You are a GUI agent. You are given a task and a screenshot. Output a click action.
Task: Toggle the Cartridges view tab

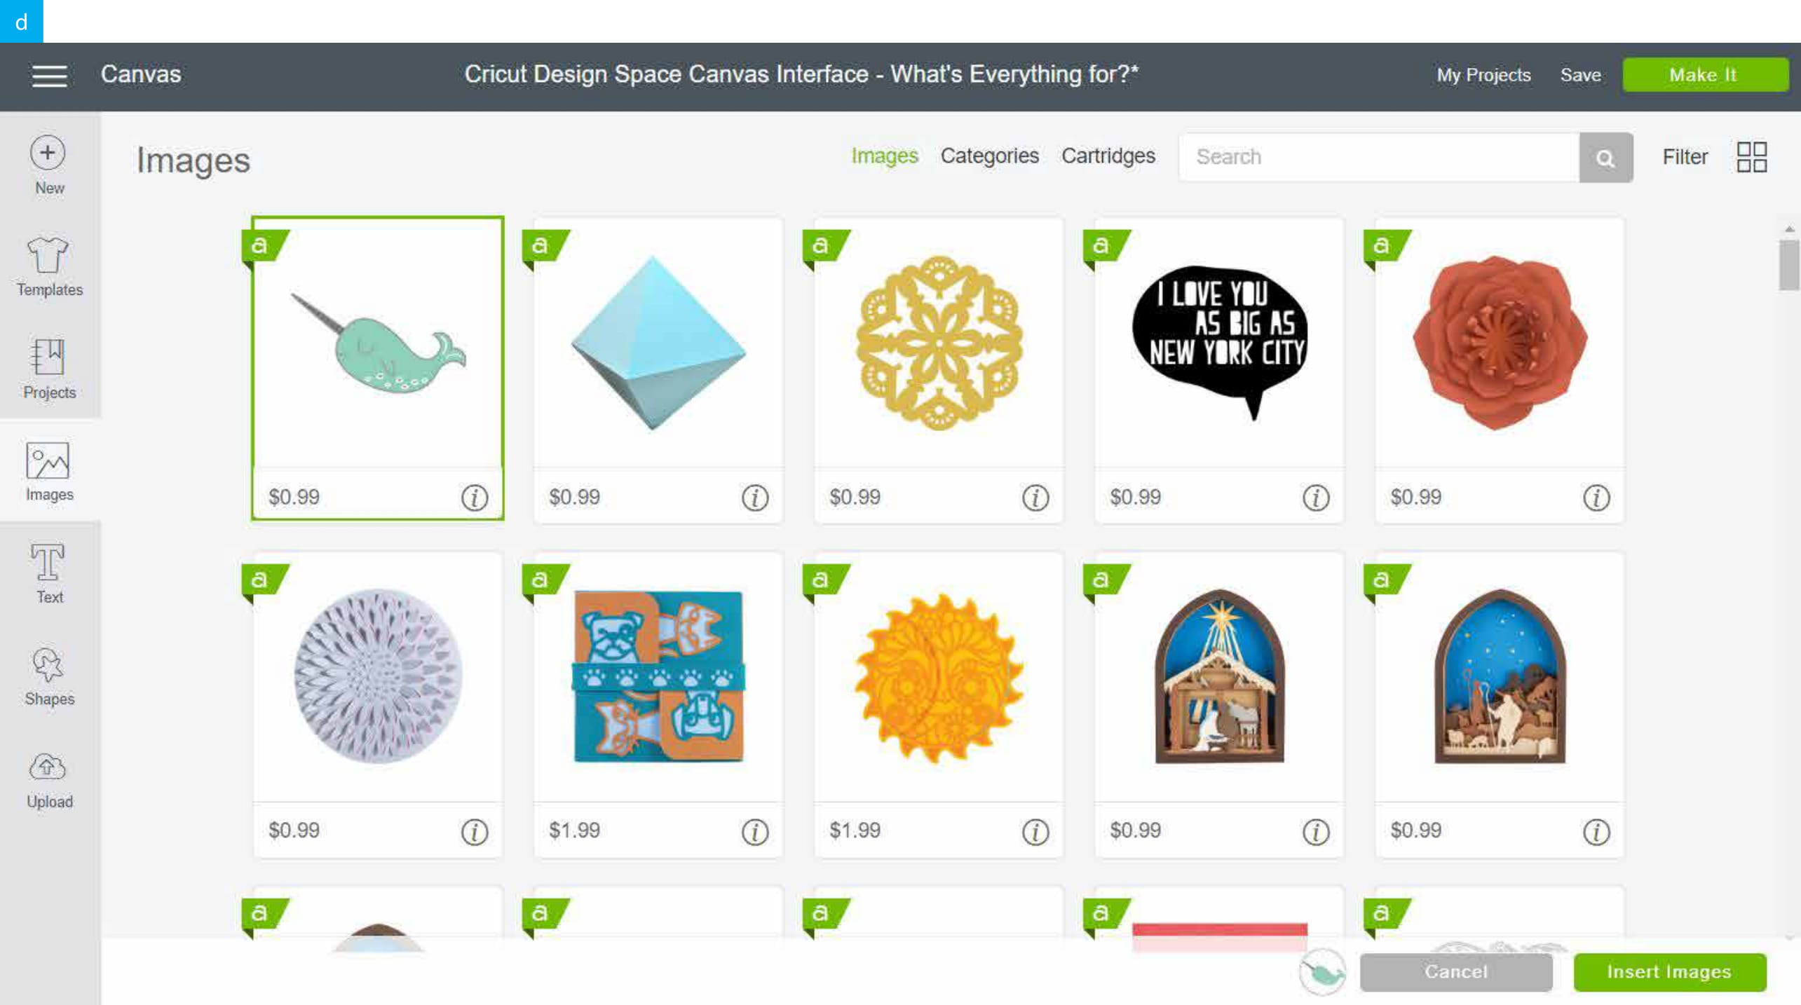pos(1106,156)
